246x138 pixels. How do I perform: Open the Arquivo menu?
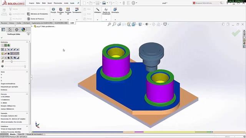[x=32, y=3]
